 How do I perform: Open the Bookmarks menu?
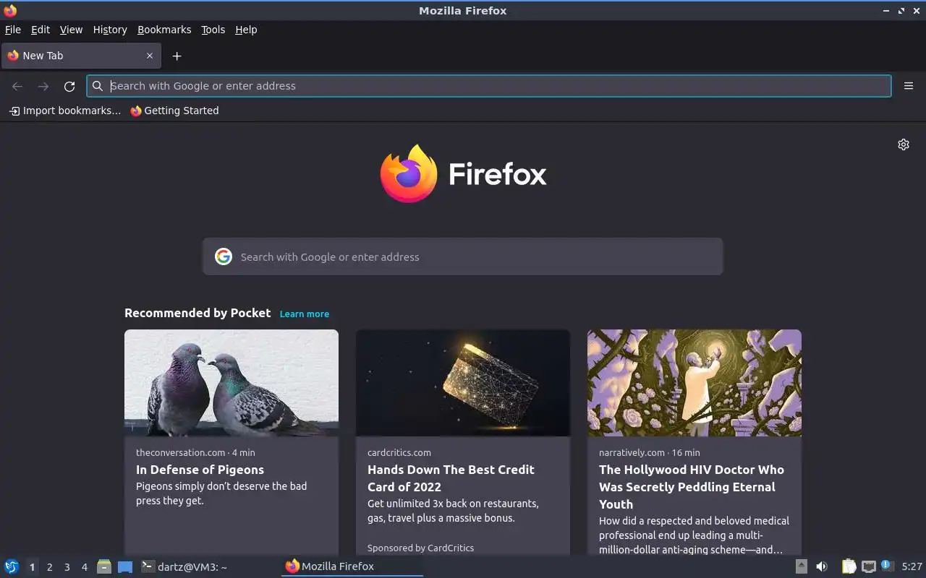tap(164, 30)
